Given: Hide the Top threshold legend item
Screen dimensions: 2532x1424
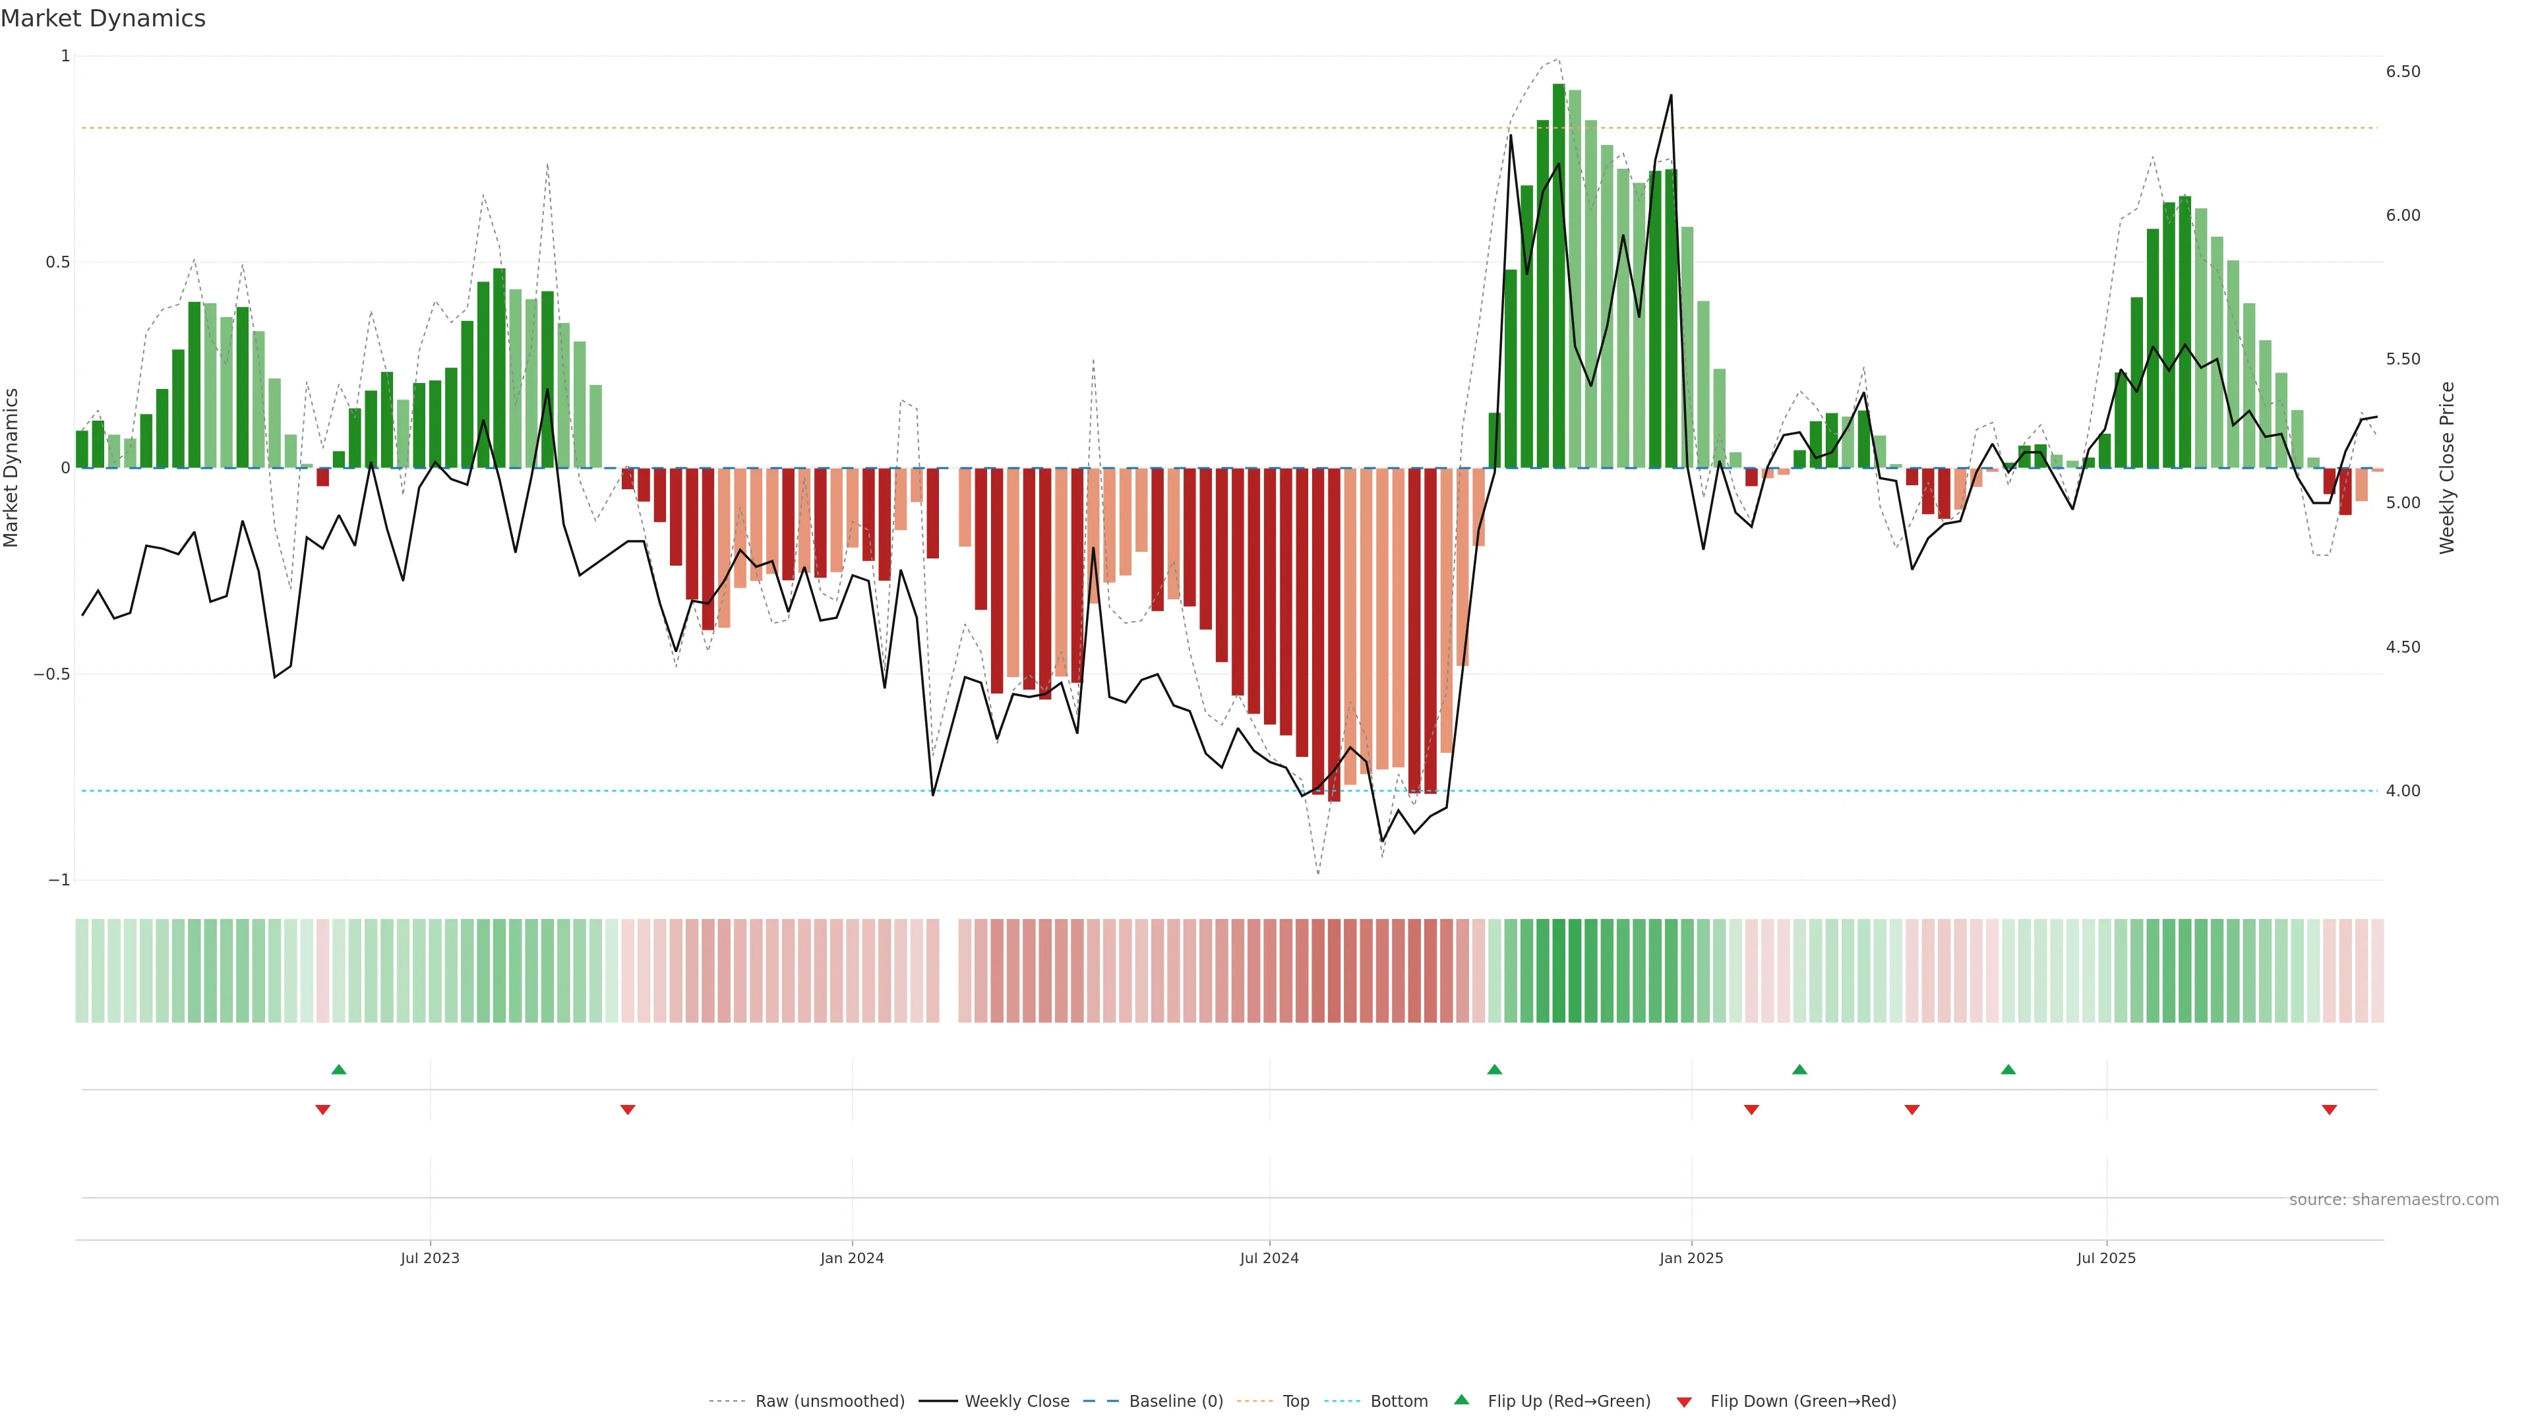Looking at the screenshot, I should (x=1296, y=1402).
